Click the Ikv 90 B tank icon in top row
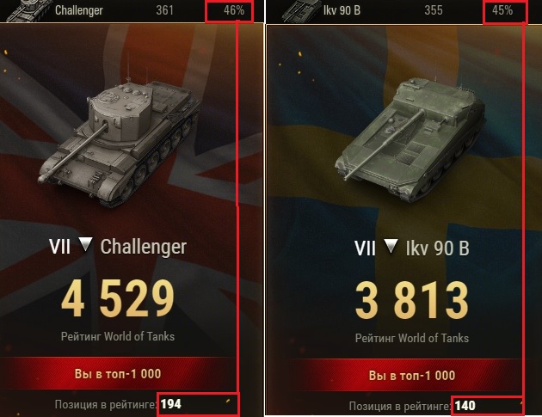 pyautogui.click(x=301, y=10)
